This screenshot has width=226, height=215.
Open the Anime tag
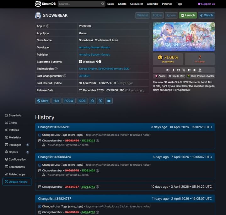point(160,76)
